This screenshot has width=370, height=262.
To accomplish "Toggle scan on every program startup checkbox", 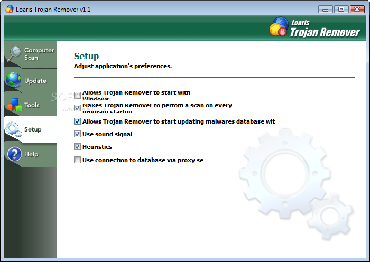I will point(77,108).
